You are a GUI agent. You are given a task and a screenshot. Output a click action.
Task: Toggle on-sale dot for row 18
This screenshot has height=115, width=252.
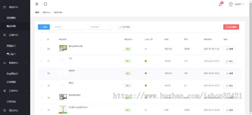tap(146, 86)
